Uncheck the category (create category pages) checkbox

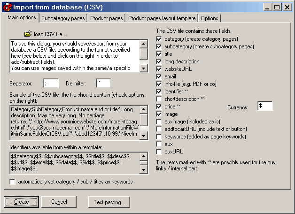(x=159, y=39)
